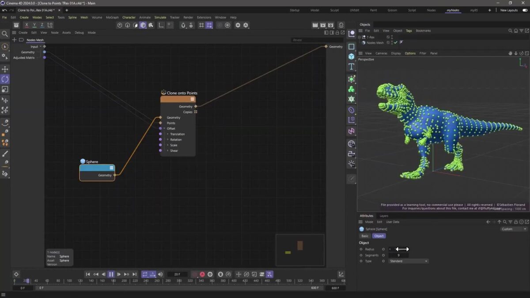This screenshot has width=530, height=298.
Task: Expand the Translation port group
Action: [x=168, y=134]
